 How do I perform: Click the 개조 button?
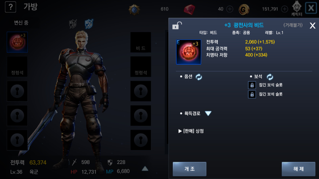[x=189, y=169]
